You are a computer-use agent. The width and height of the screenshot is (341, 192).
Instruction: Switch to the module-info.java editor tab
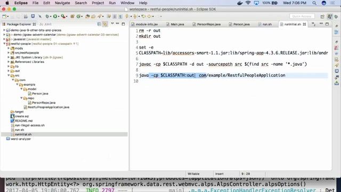click(x=144, y=24)
